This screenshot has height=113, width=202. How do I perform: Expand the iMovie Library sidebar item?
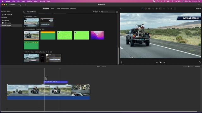point(1,25)
